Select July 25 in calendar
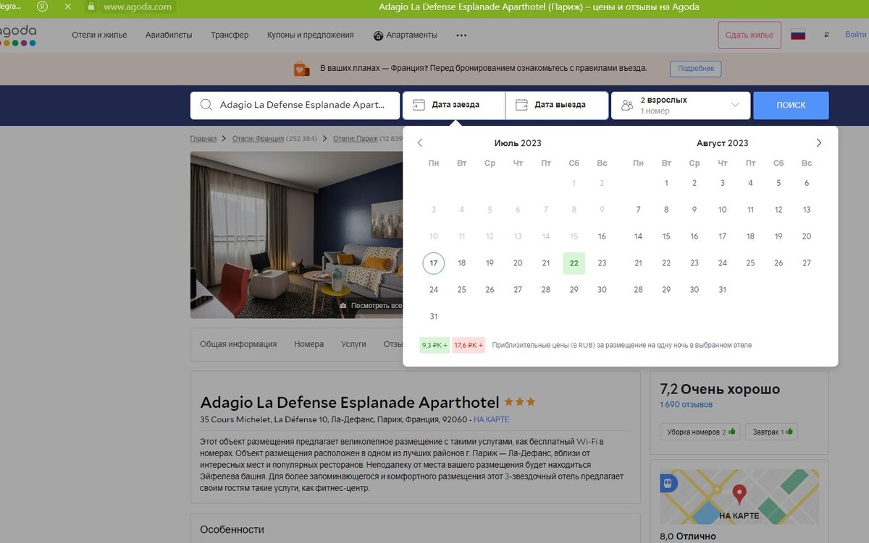Viewport: 869px width, 543px height. [462, 290]
